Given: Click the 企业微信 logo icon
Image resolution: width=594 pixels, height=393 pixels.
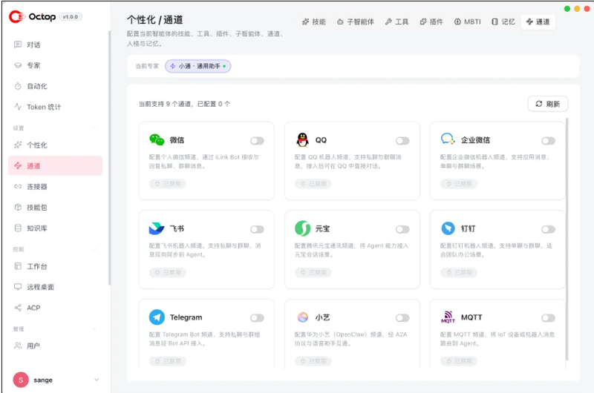Looking at the screenshot, I should coord(448,139).
